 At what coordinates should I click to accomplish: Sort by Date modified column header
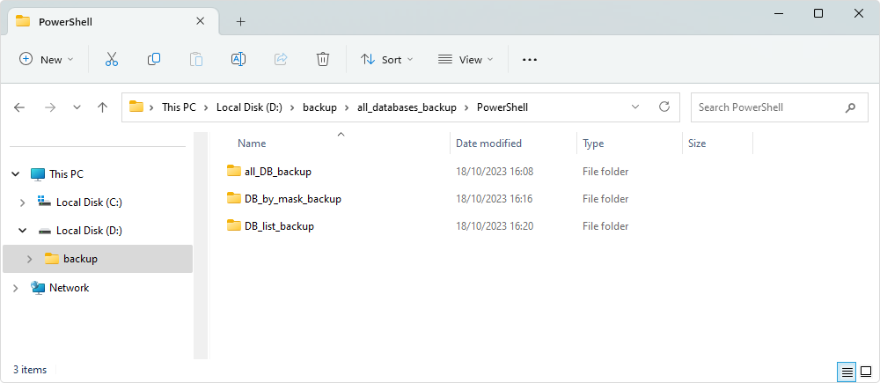point(488,144)
